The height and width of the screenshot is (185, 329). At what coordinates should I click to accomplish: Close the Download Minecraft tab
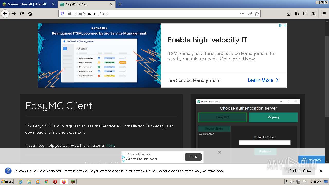[x=53, y=4]
